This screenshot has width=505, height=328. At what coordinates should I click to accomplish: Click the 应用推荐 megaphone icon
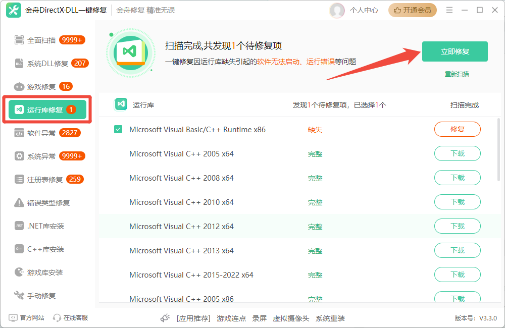[165, 318]
